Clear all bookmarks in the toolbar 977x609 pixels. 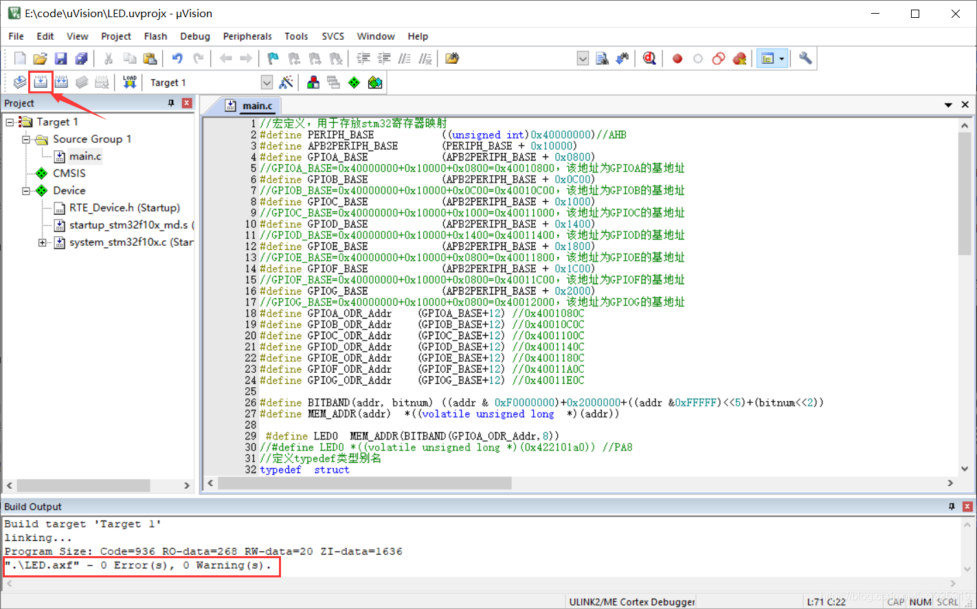click(x=336, y=58)
